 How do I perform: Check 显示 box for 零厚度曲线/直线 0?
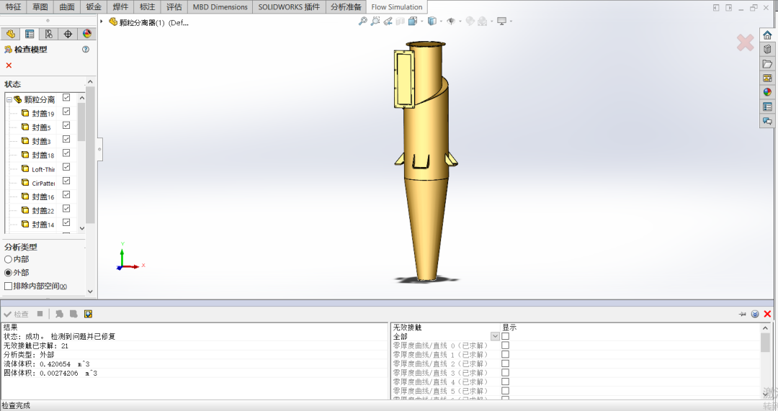click(x=505, y=345)
